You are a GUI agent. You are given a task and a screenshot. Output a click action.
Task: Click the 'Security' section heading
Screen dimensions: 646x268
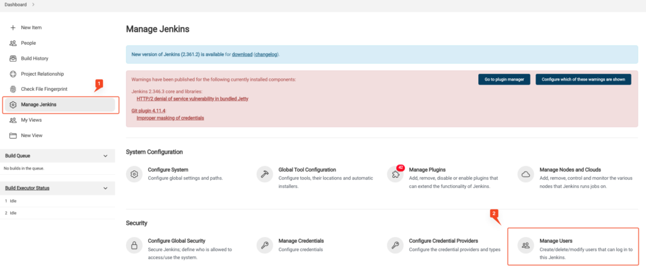(137, 223)
